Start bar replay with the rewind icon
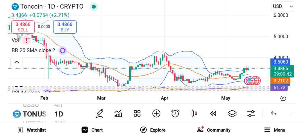 (213, 113)
